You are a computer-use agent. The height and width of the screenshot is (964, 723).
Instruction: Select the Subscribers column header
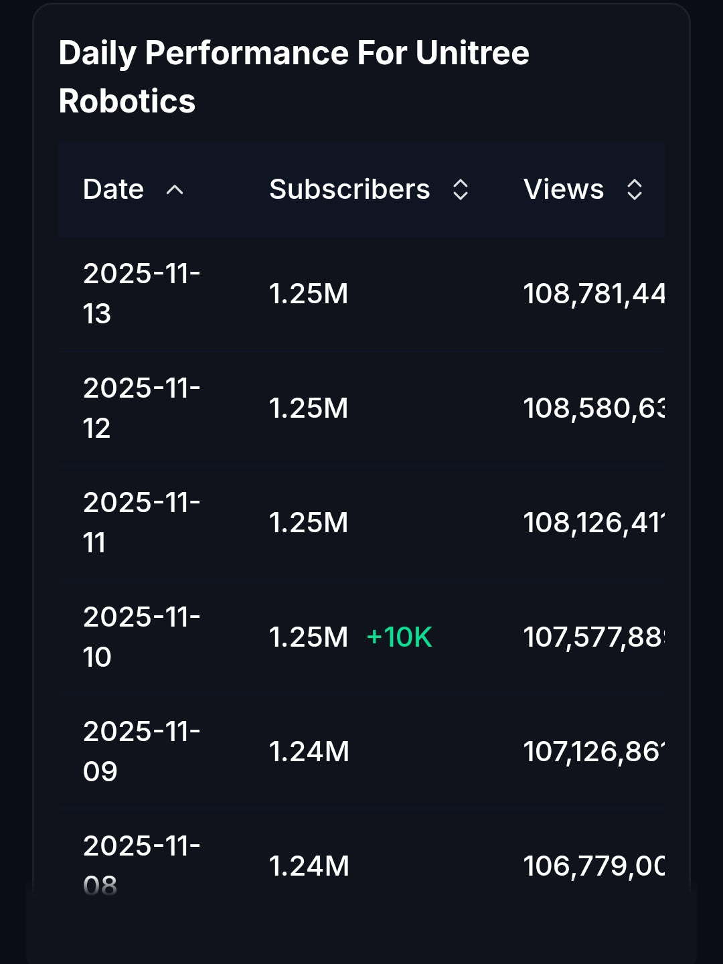click(350, 189)
